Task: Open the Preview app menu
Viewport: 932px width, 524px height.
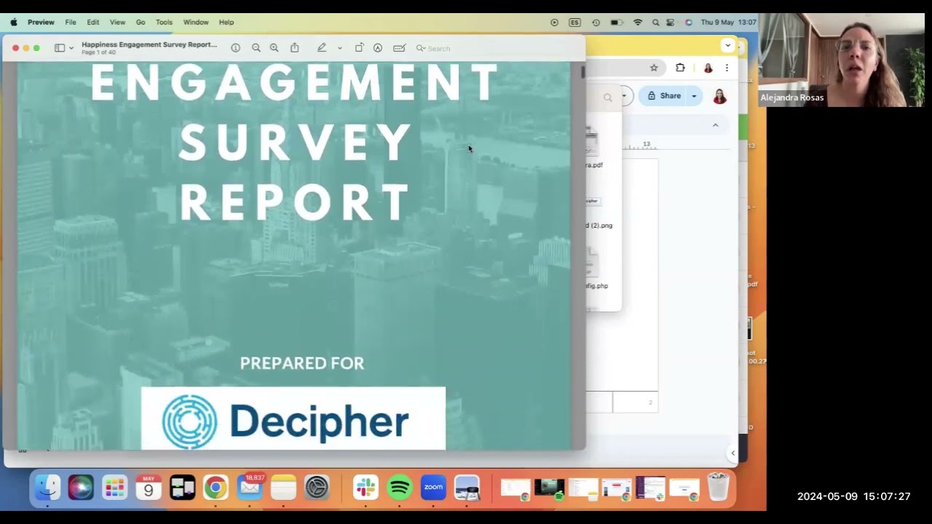Action: (x=41, y=23)
